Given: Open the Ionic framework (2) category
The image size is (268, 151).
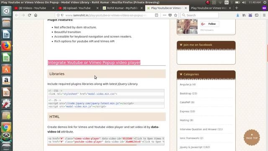Looking at the screenshot, I should click(191, 138).
